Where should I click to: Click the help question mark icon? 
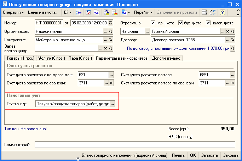[223, 12]
